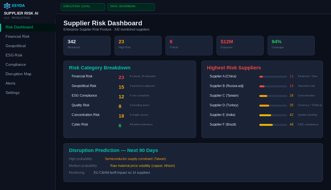Select the ESG Risk navigation item
Image resolution: width=331 pixels, height=190 pixels.
point(14,55)
